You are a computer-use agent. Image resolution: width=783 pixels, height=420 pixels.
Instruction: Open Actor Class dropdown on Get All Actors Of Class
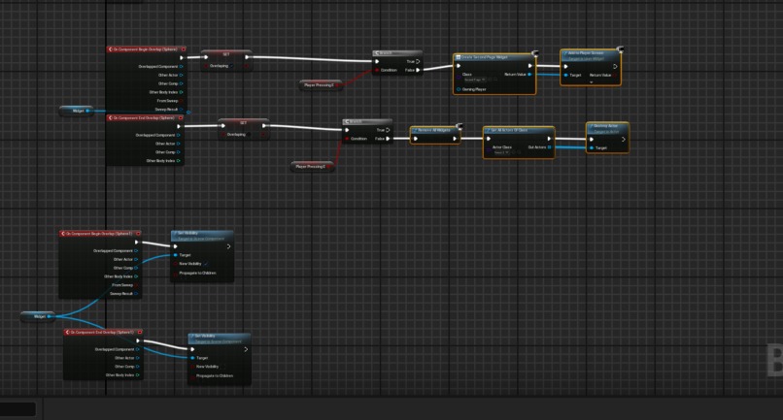tap(501, 152)
